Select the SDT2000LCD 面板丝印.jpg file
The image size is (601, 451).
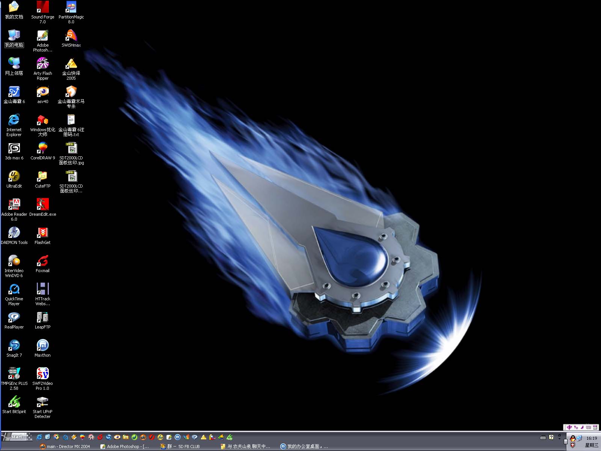click(71, 153)
